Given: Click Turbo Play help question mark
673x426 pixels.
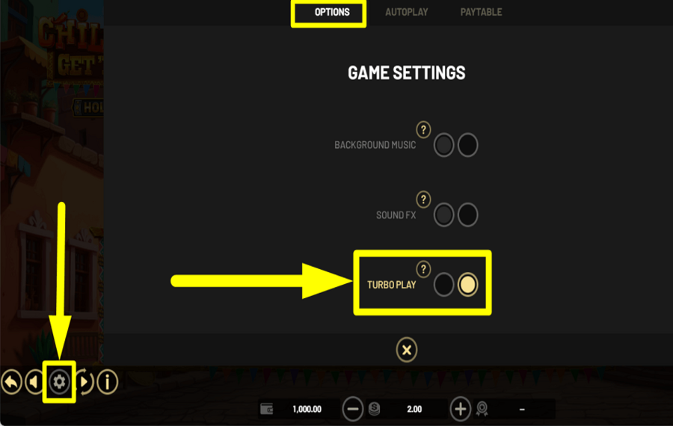Looking at the screenshot, I should 423,269.
